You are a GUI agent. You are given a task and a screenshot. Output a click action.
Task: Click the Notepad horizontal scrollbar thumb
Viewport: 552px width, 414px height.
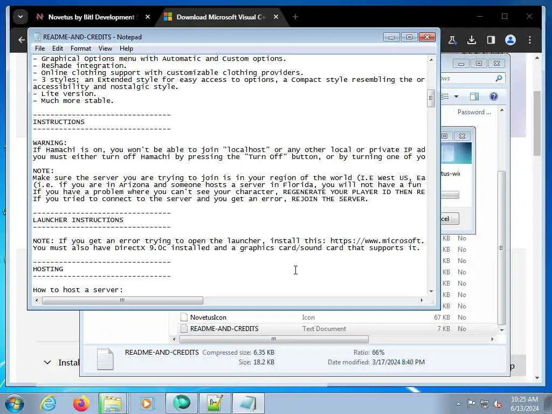[122, 300]
